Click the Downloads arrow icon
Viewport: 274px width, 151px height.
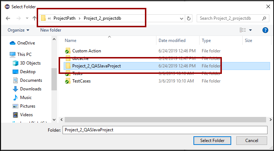(15, 89)
